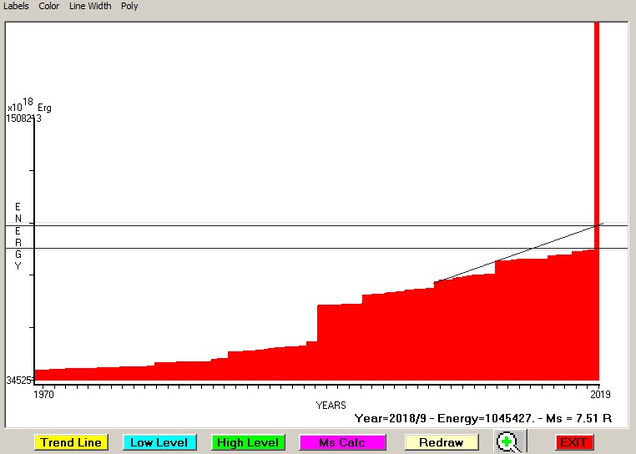Click the magnifier zoom-in icon
The width and height of the screenshot is (636, 454).
point(508,442)
